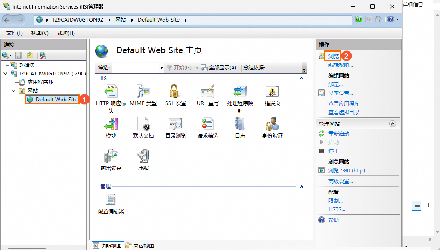Open the 默认文档 feature icon

coord(143,124)
